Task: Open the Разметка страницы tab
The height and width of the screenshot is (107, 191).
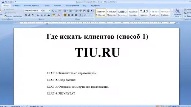Action: click(x=31, y=6)
